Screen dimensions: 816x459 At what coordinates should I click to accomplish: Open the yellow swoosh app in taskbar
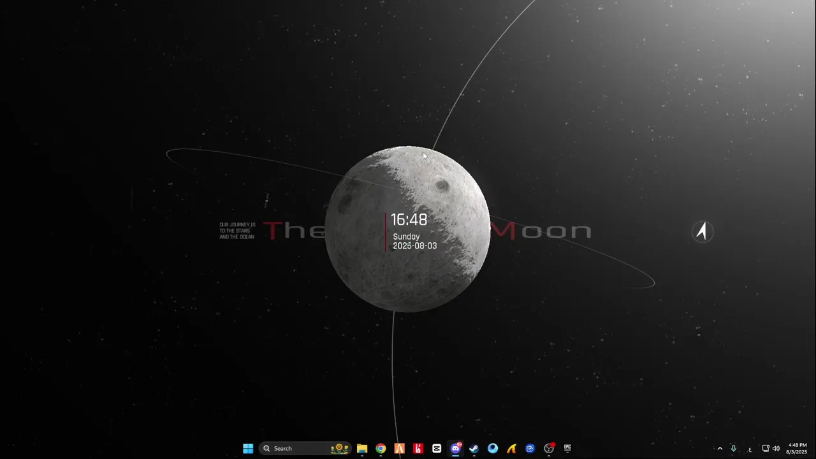click(511, 448)
